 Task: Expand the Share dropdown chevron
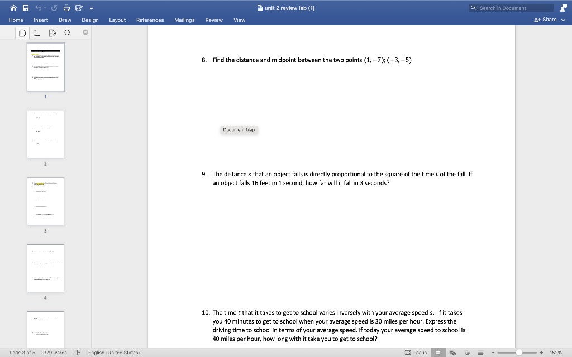[562, 19]
